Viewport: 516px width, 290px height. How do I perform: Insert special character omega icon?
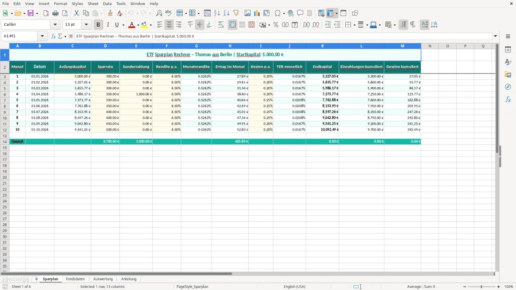click(277, 13)
